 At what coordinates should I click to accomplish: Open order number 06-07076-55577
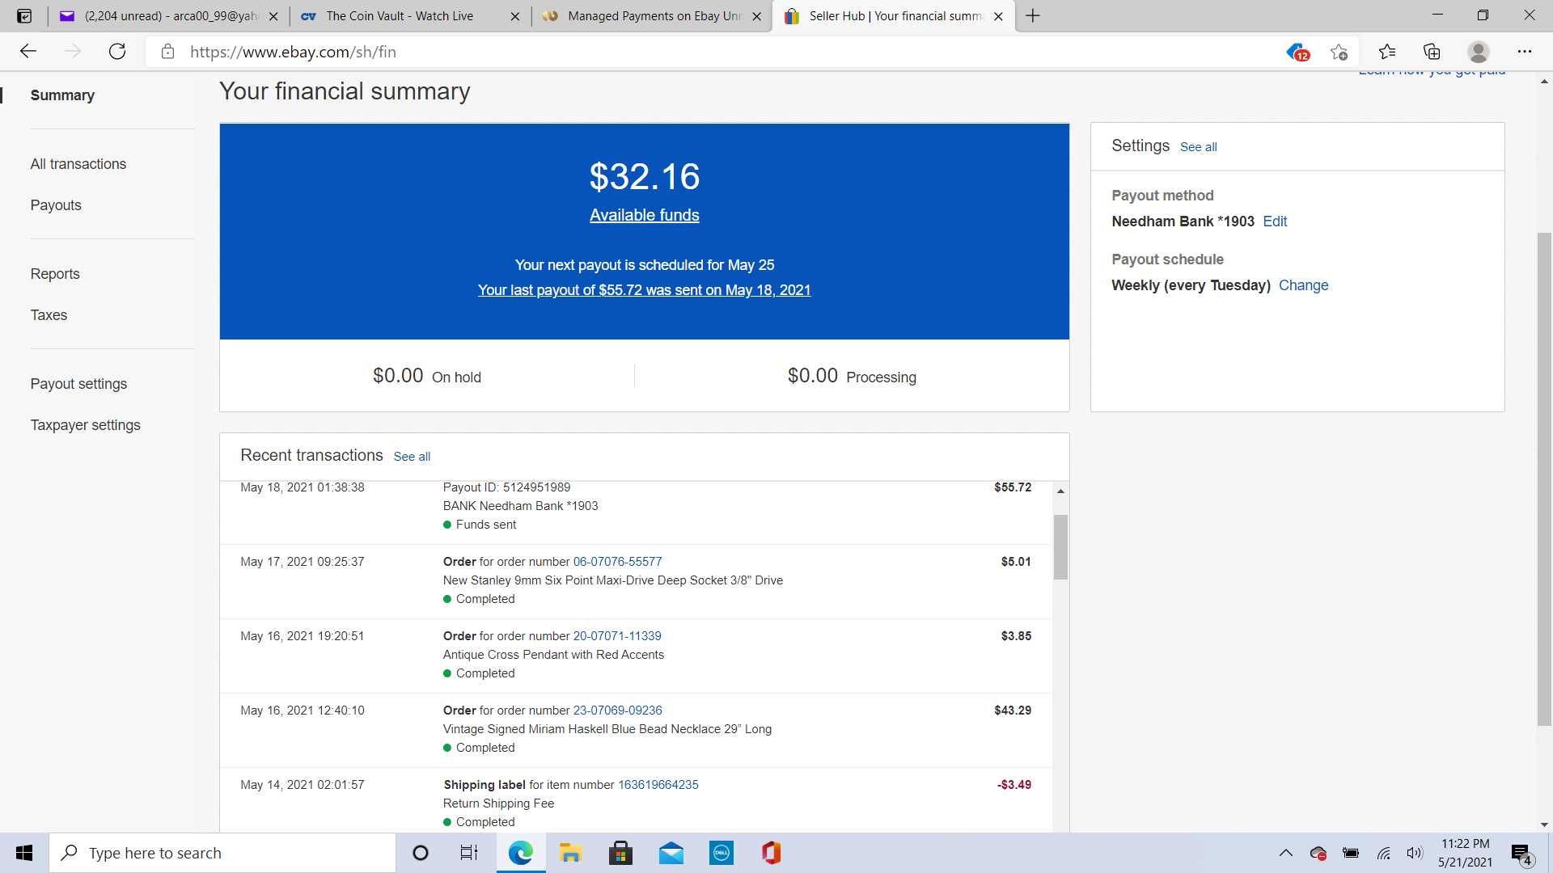[617, 562]
